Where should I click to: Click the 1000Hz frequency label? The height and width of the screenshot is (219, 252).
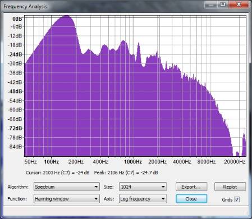point(133,162)
